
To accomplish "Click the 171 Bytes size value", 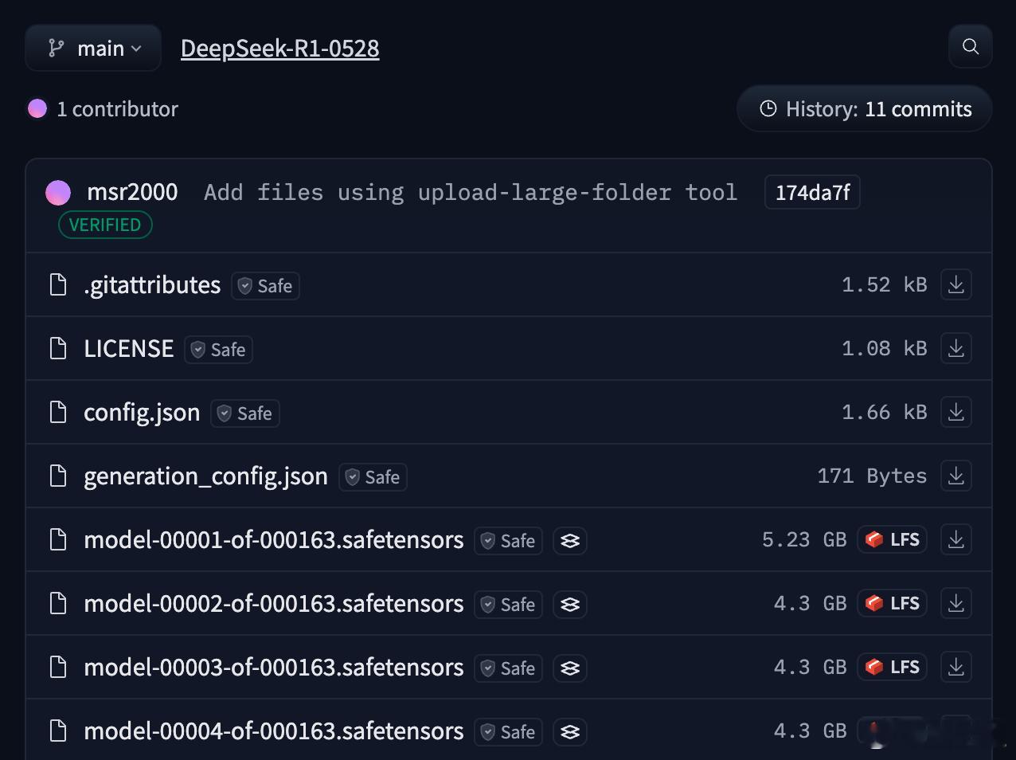I will [872, 476].
